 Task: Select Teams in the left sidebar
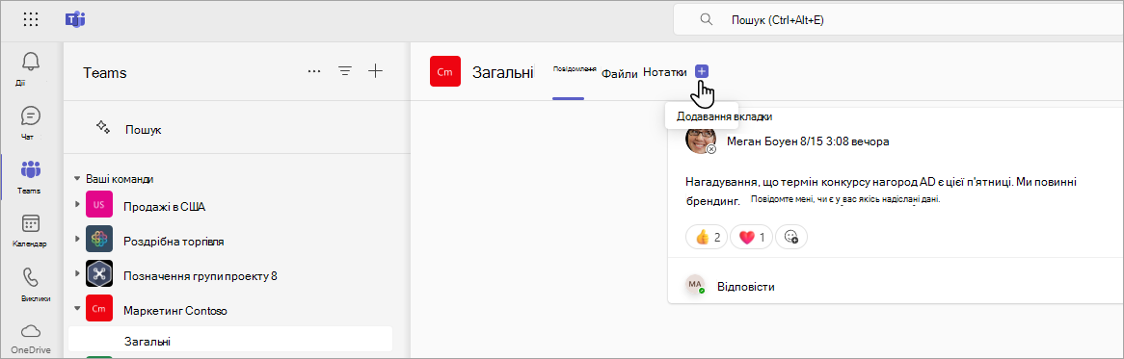point(31,169)
